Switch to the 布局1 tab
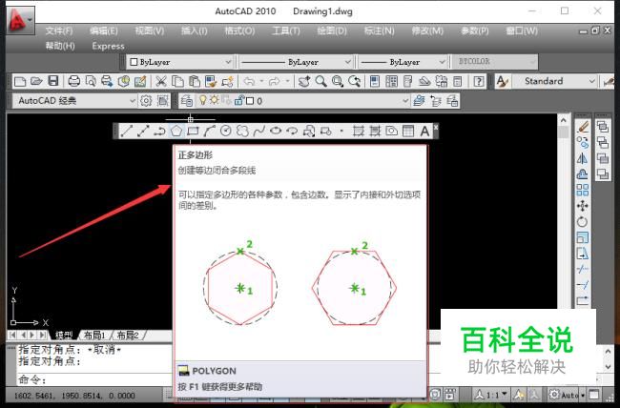 point(94,336)
